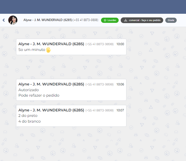Click the '4 do branco' line

coord(30,121)
